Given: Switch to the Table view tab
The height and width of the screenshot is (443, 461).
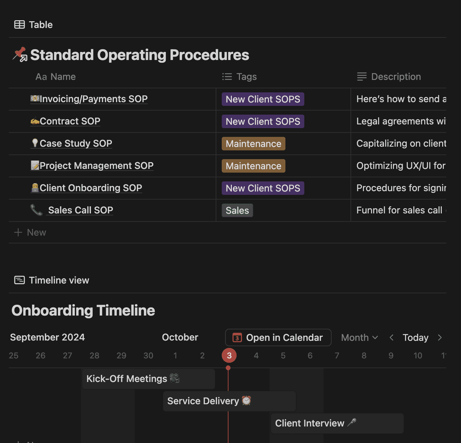Looking at the screenshot, I should pyautogui.click(x=33, y=25).
